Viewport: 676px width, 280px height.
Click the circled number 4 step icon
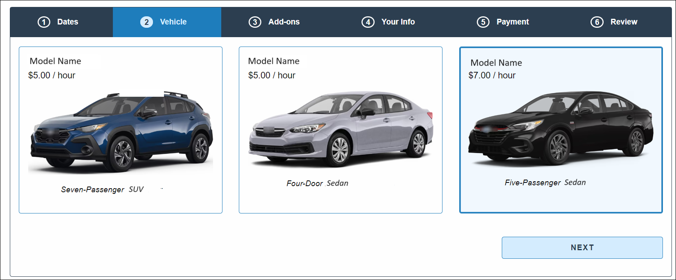click(368, 22)
